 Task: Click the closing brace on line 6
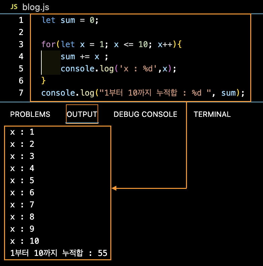pos(43,80)
